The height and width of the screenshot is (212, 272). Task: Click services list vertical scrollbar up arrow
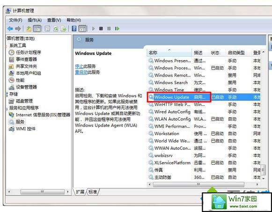pyautogui.click(x=264, y=52)
